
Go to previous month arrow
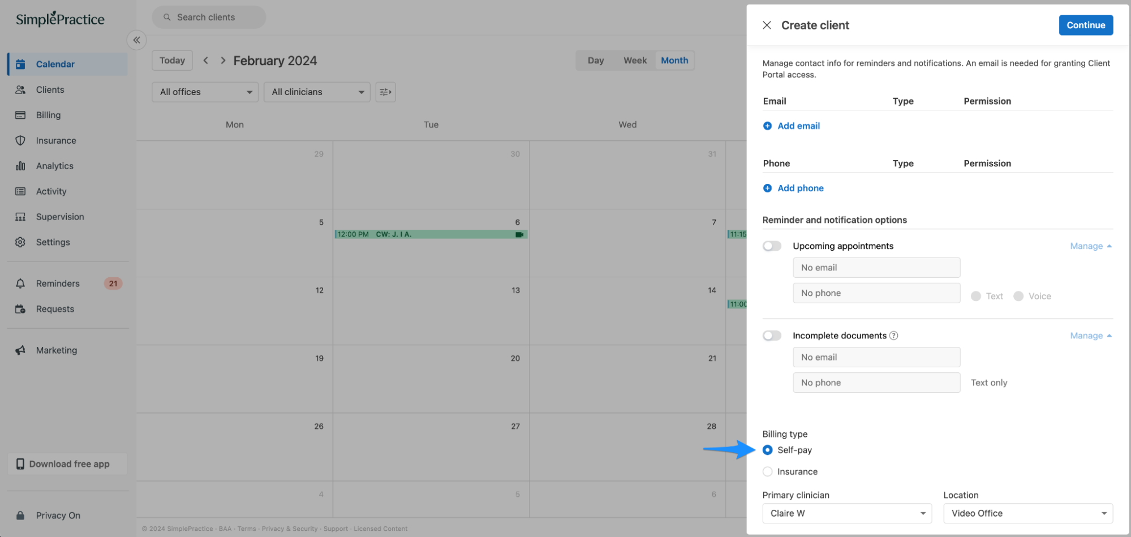[206, 61]
